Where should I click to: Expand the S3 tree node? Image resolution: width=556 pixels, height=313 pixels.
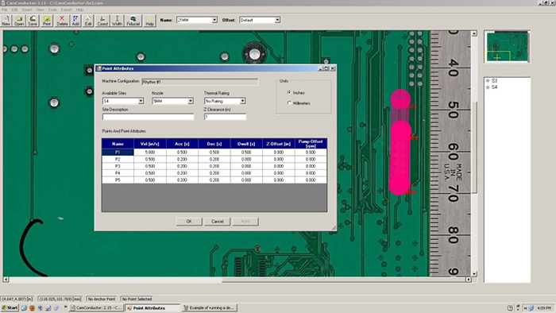(x=488, y=81)
